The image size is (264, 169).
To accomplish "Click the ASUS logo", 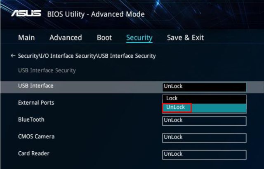I will tap(26, 14).
